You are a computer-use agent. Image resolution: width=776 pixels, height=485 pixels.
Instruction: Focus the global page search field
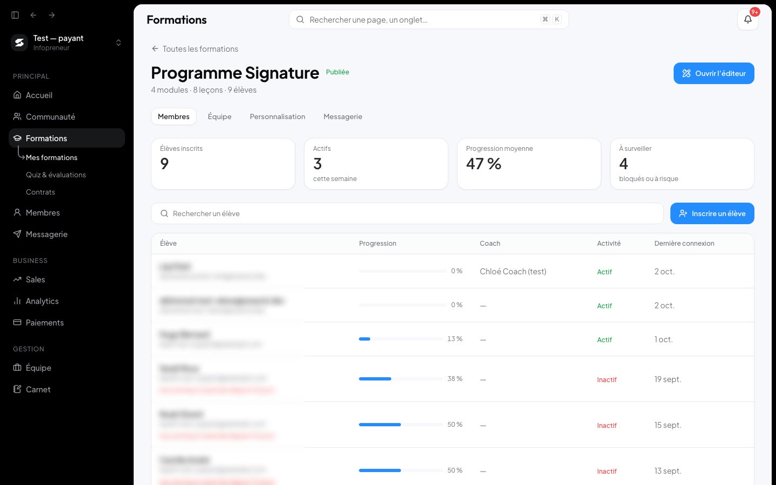click(x=429, y=19)
